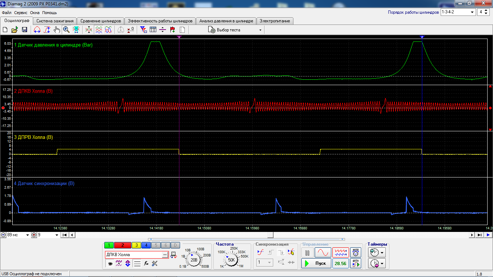This screenshot has width=493, height=277.
Task: Toggle yellow channel 3 button
Action: [136, 245]
